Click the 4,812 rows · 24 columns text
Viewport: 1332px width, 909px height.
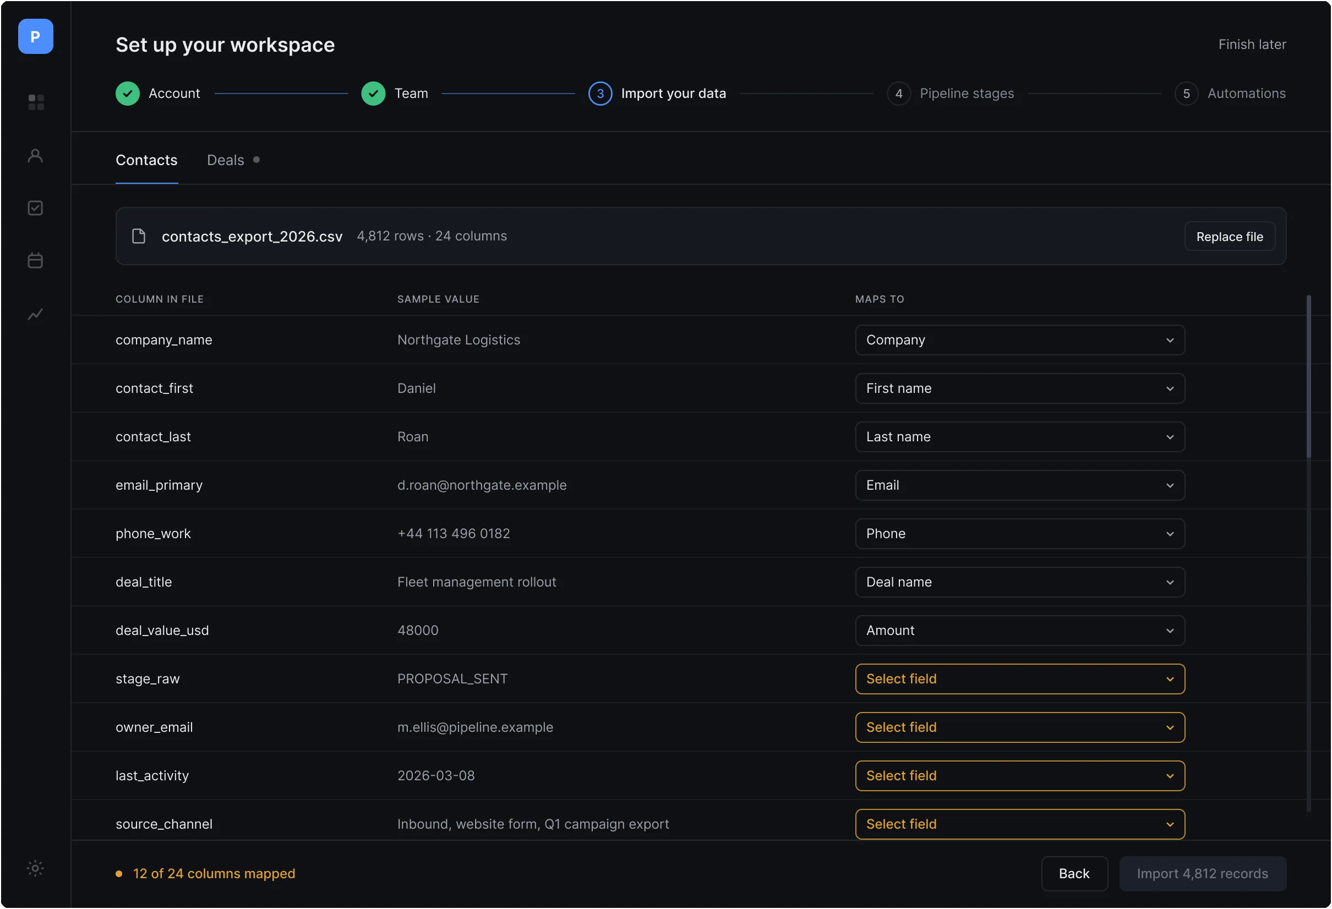click(432, 236)
